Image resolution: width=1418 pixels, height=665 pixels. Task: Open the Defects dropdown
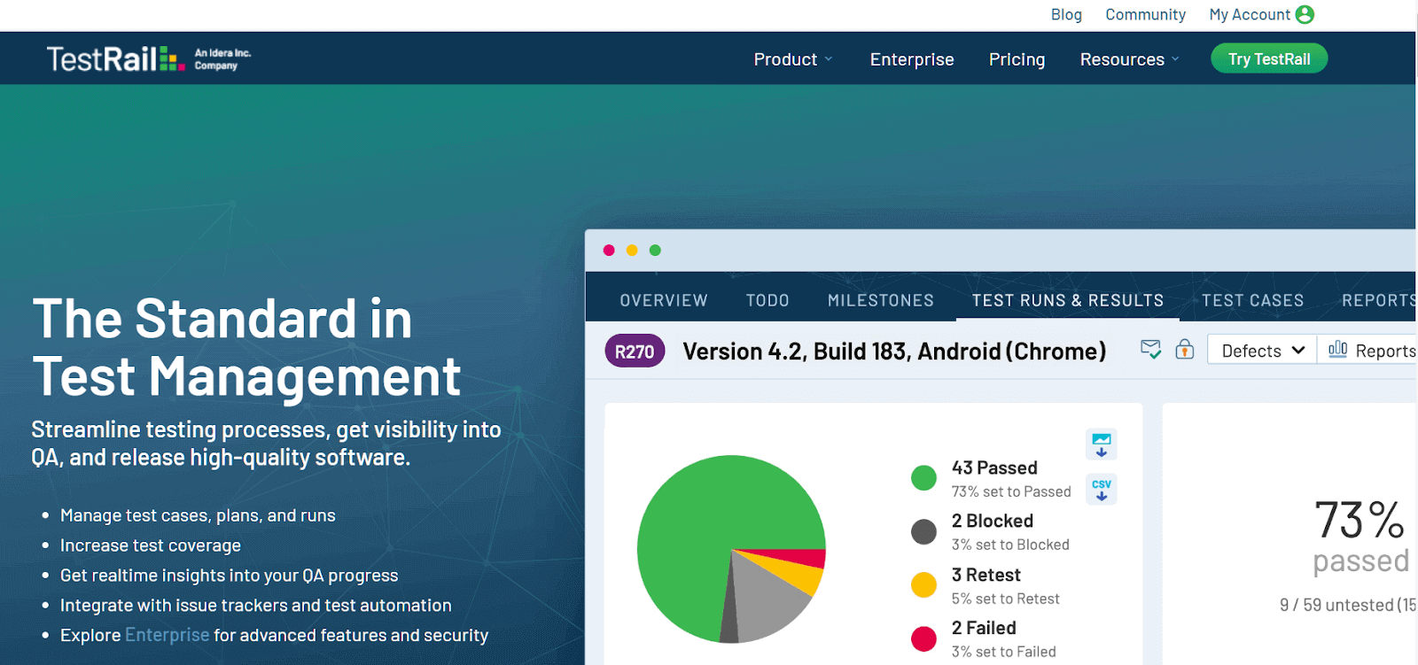pos(1262,351)
